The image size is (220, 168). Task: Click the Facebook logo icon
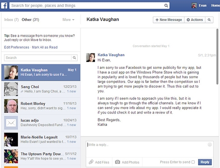[4, 6]
